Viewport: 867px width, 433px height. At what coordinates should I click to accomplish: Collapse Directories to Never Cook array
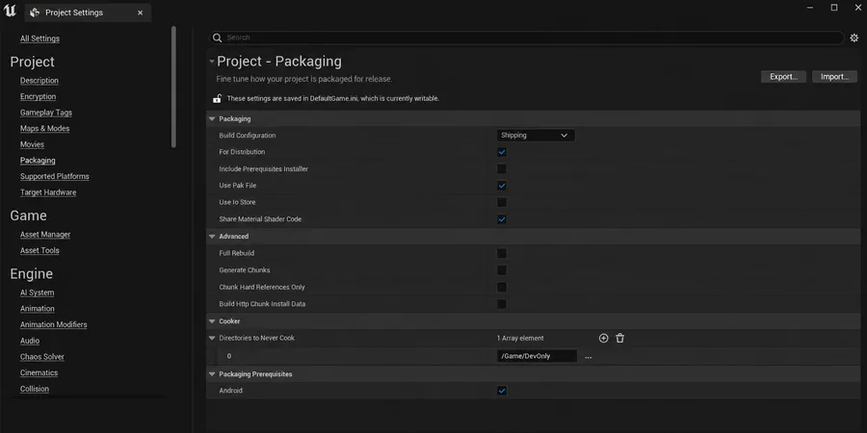tap(212, 338)
